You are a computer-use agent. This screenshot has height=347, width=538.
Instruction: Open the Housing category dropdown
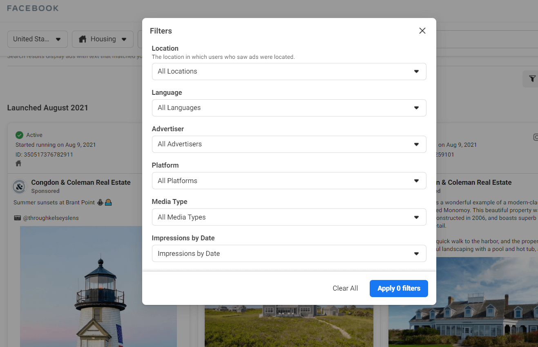tap(103, 39)
